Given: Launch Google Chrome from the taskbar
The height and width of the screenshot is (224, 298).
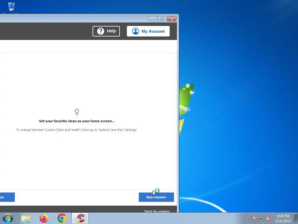Looking at the screenshot, I should coord(62,218).
